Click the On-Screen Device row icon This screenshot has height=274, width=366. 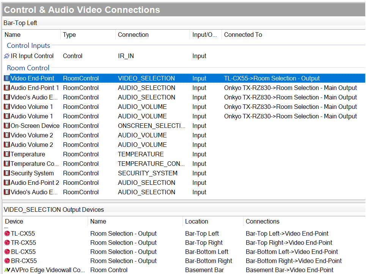[x=7, y=126]
